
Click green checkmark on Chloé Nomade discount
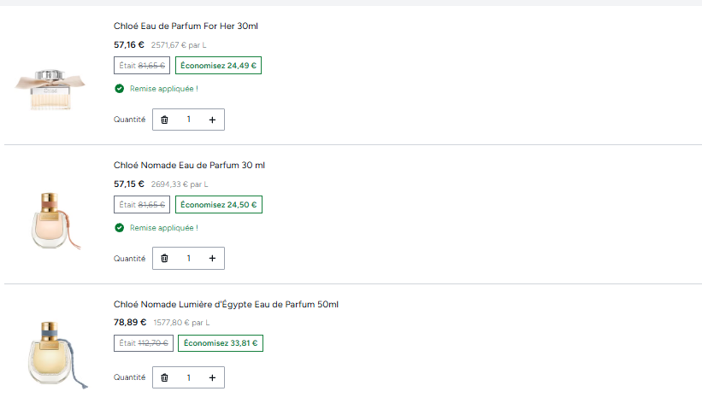pyautogui.click(x=119, y=228)
